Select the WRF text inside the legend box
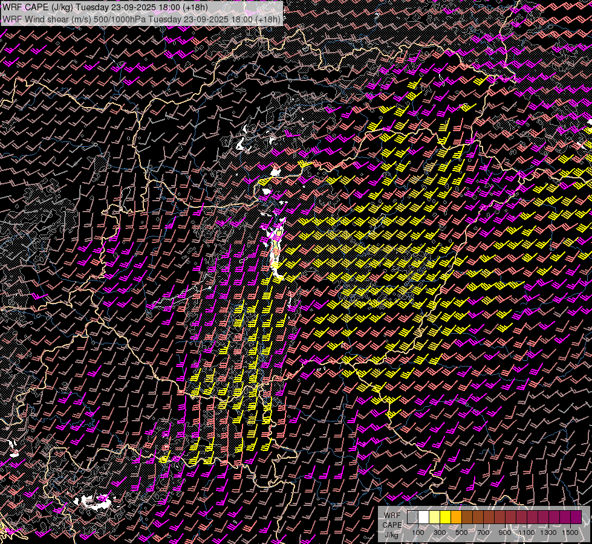The width and height of the screenshot is (592, 544). pos(392,515)
